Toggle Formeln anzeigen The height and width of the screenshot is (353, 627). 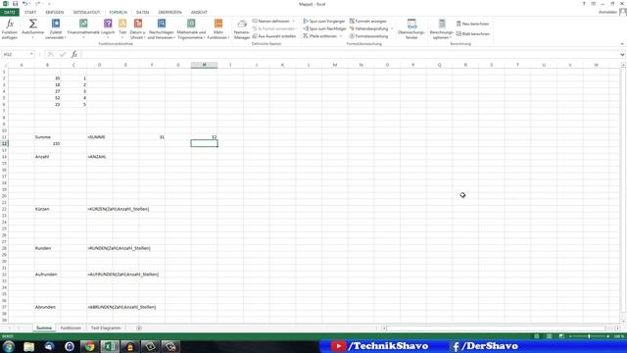coord(368,21)
